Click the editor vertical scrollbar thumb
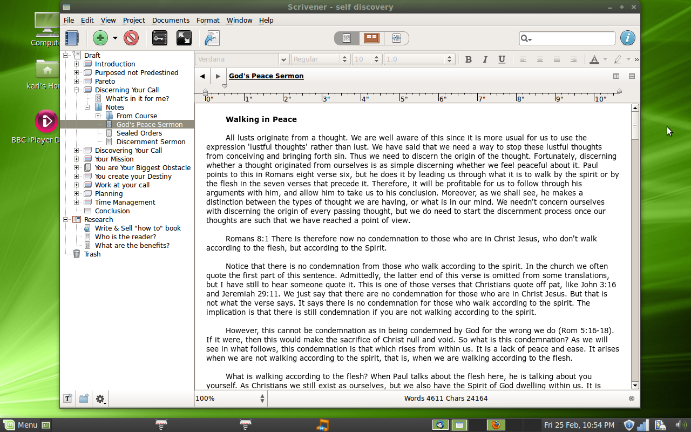 point(635,126)
